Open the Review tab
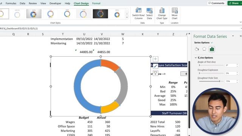242x136 pixels. [33, 3]
